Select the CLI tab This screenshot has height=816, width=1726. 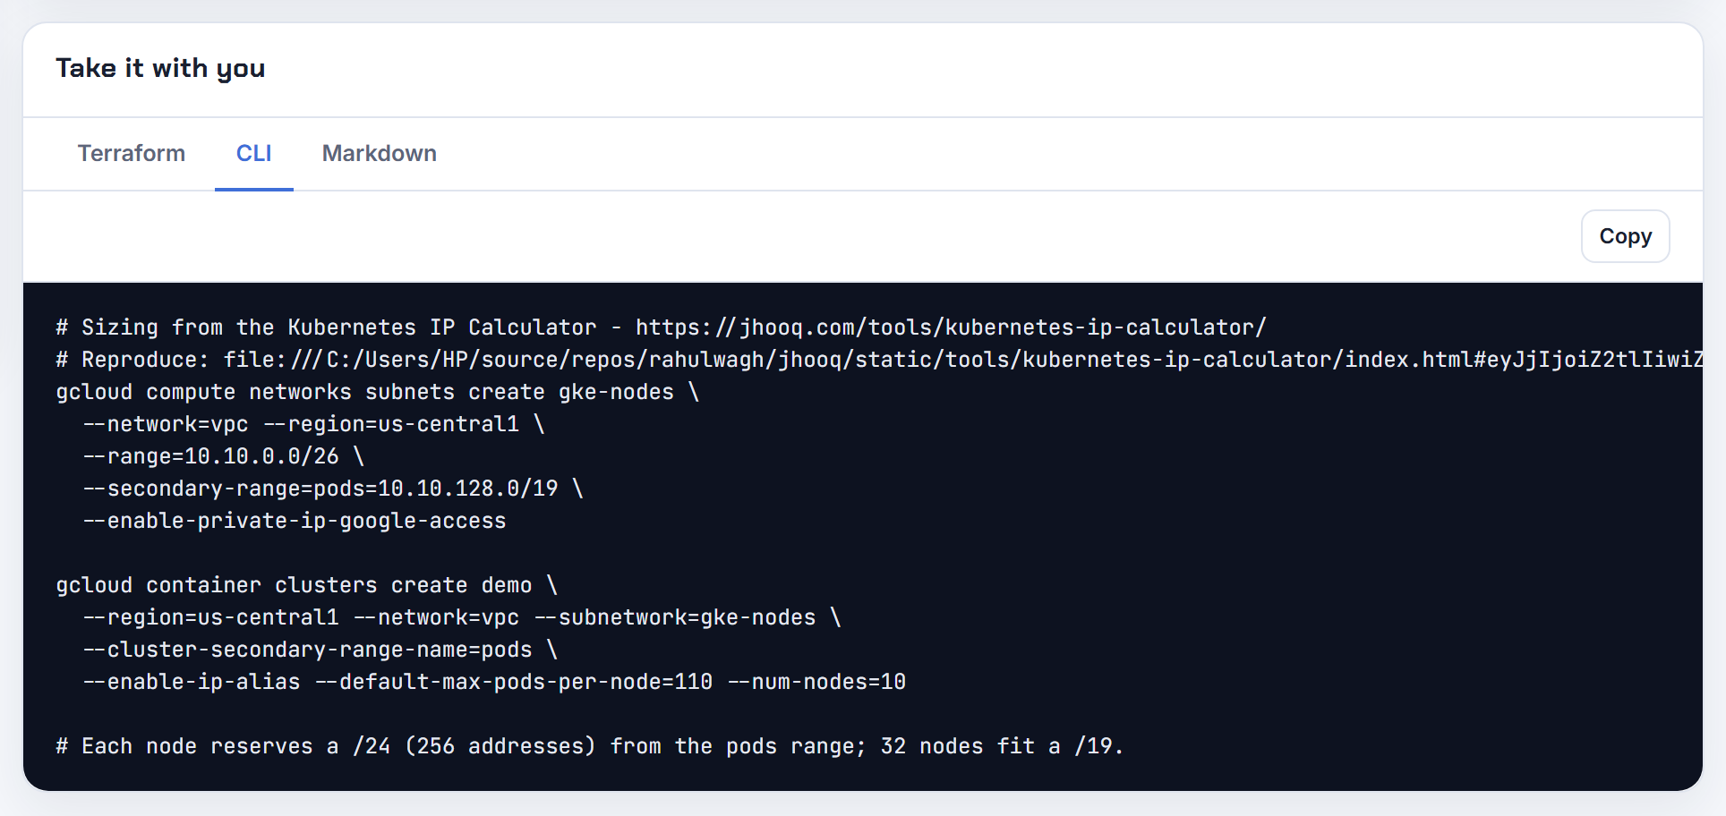(254, 154)
